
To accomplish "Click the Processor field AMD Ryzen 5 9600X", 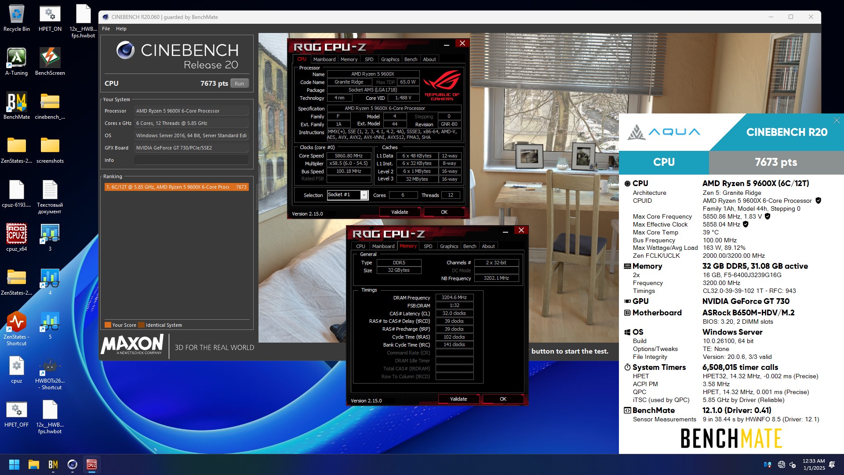I will point(191,111).
